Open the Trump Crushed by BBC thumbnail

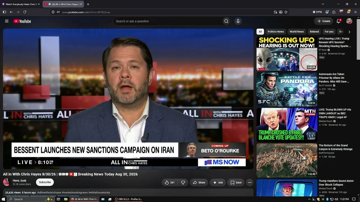pos(287,125)
